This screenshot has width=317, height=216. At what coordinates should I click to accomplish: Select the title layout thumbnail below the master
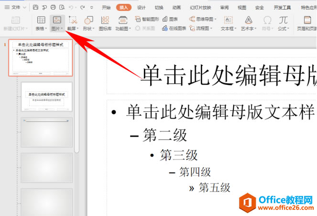tap(46, 97)
